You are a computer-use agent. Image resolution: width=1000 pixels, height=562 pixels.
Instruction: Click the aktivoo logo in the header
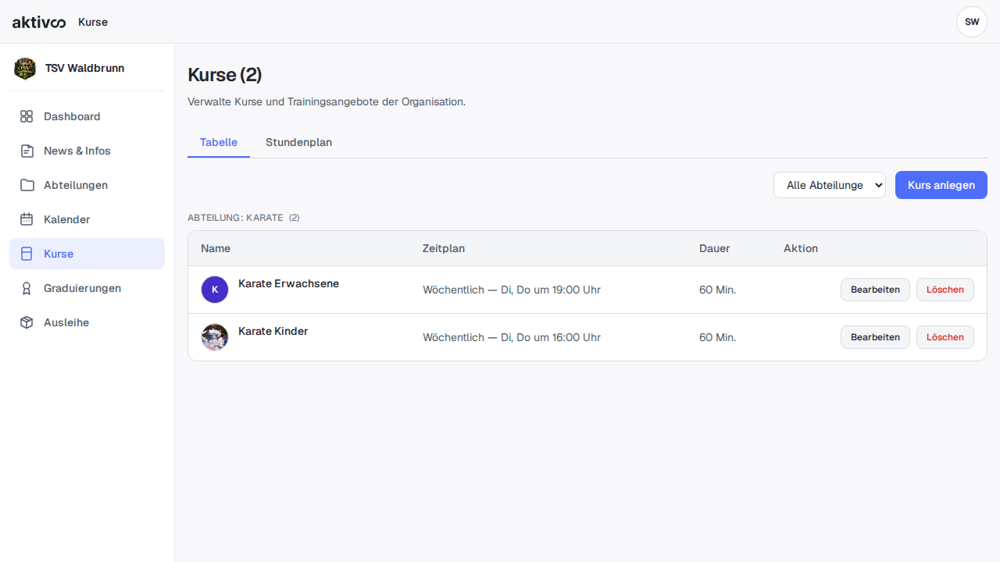pyautogui.click(x=39, y=22)
